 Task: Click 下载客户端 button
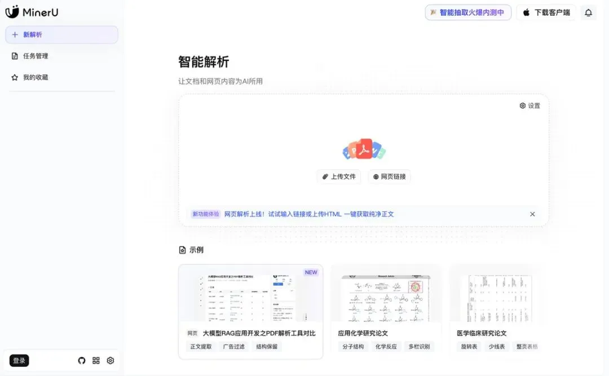546,12
